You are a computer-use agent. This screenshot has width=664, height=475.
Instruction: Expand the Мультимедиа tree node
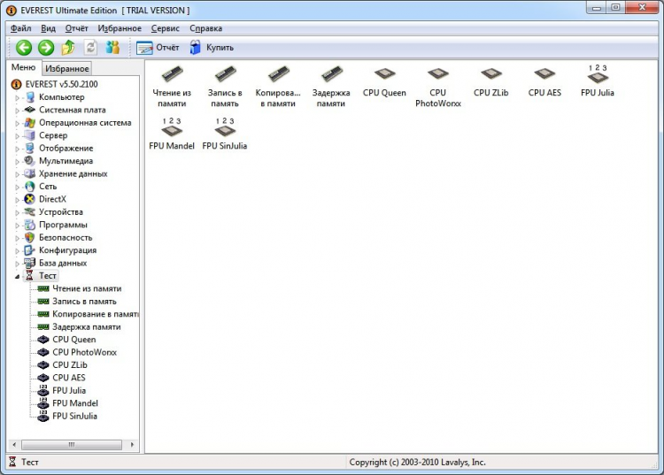tap(18, 162)
